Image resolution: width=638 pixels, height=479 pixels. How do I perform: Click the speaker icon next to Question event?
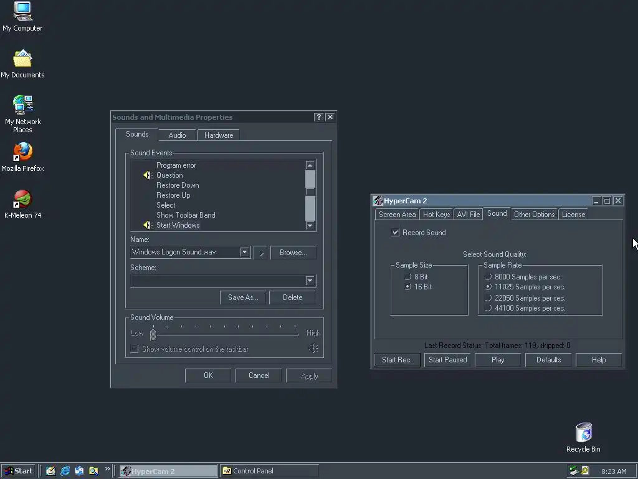147,175
